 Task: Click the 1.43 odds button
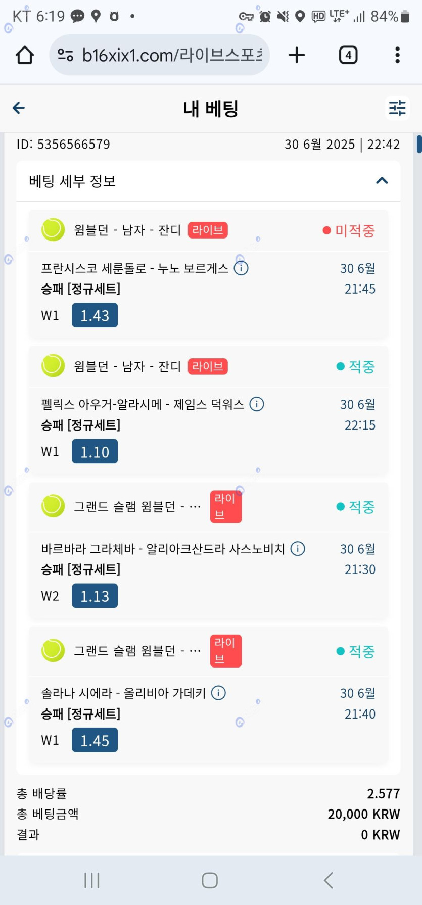pyautogui.click(x=95, y=315)
